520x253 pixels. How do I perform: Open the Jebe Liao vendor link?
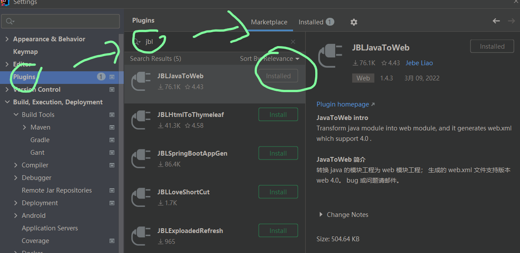pos(419,63)
